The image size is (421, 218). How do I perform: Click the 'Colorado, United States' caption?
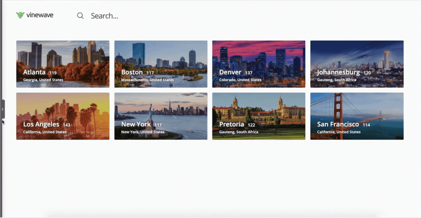tap(240, 80)
